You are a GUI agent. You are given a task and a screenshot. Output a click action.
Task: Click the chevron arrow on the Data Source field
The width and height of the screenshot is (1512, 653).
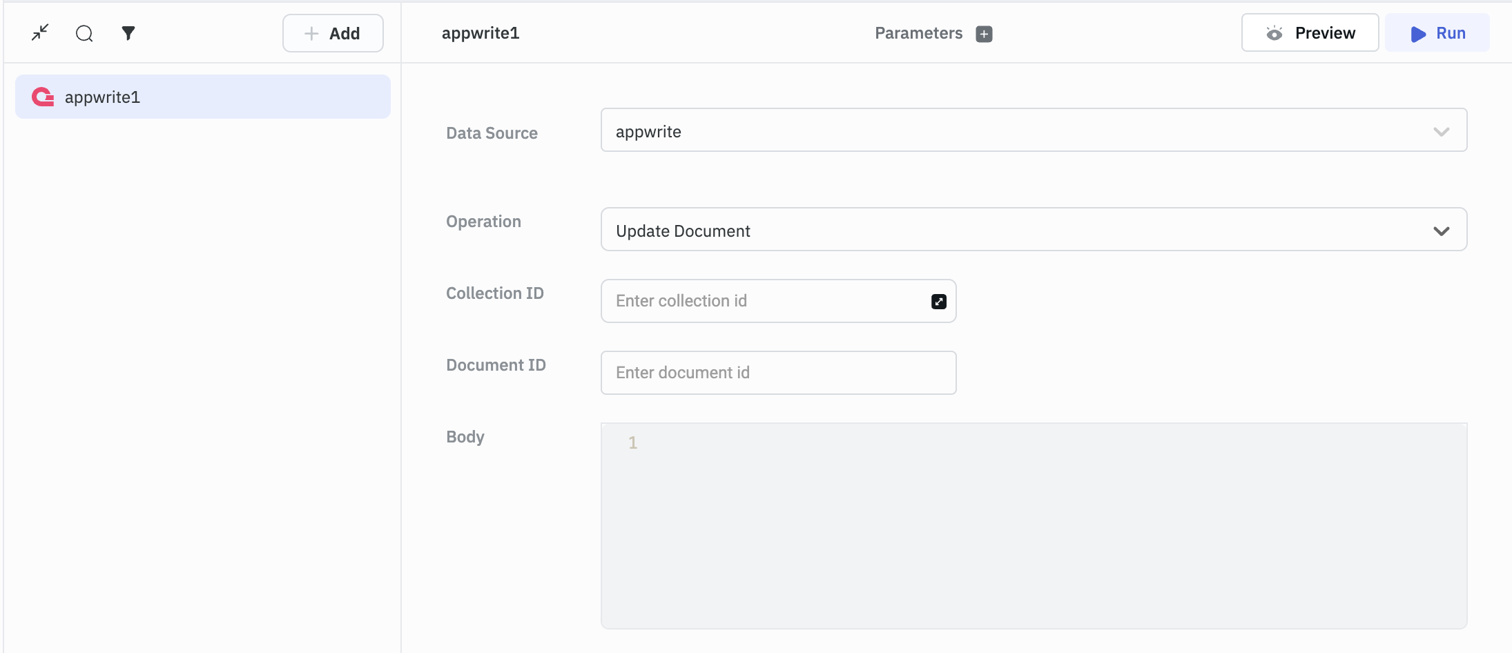(x=1441, y=132)
